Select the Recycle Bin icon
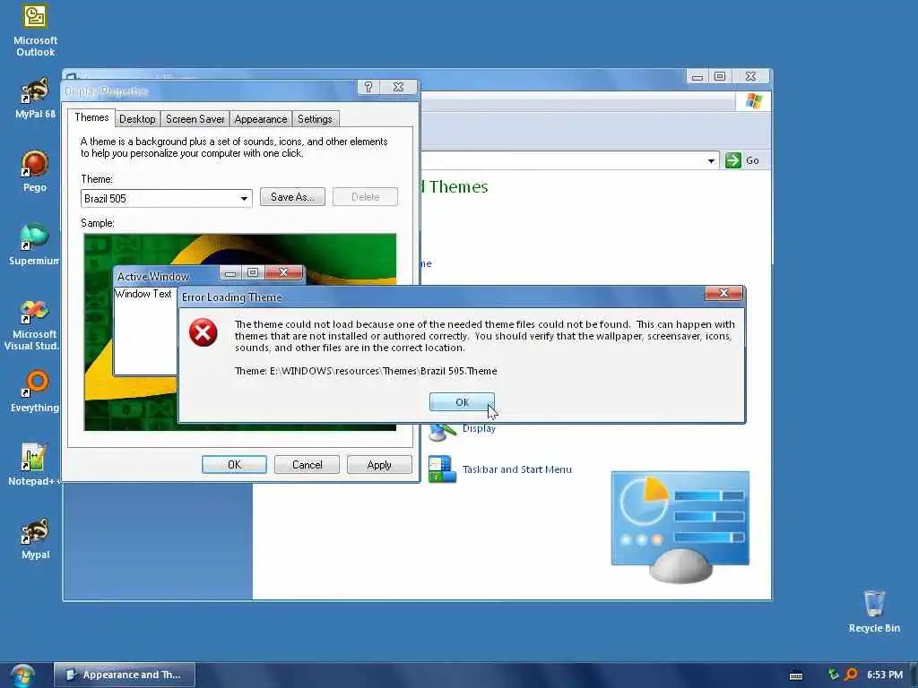This screenshot has width=918, height=688. [874, 611]
